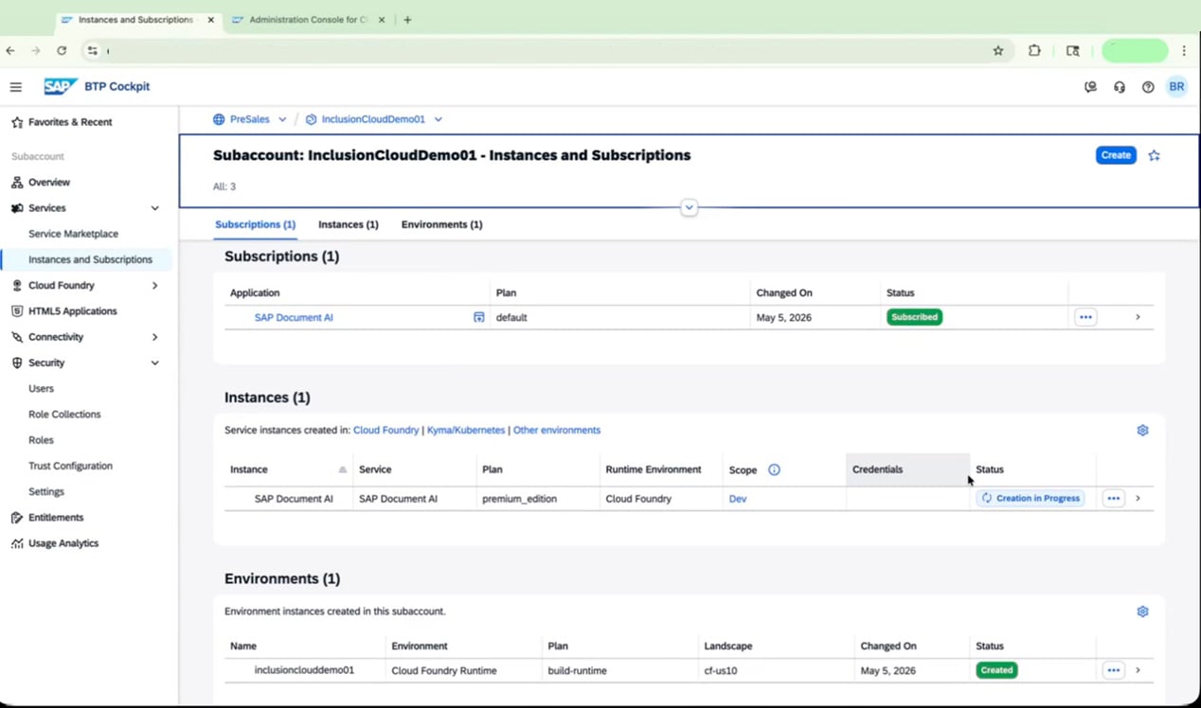The height and width of the screenshot is (708, 1201).
Task: Click the Subscribed status badge
Action: [x=914, y=318]
